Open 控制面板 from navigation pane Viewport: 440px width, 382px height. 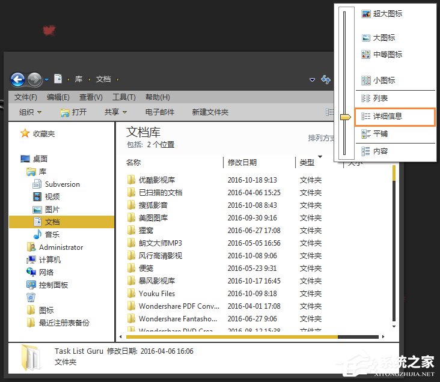(x=47, y=285)
